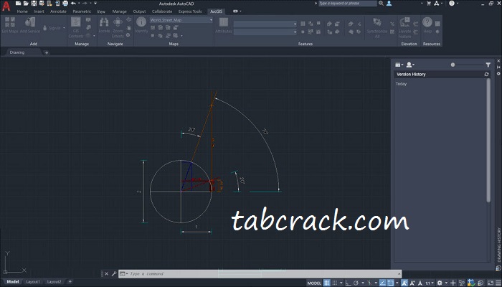Click the Version History panel scrollbar
Image resolution: width=502 pixels, height=287 pixels.
pyautogui.click(x=488, y=141)
